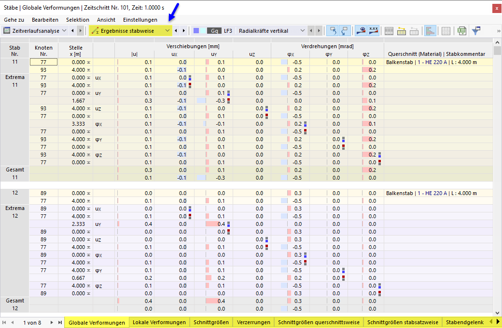
Task: Select next load case arrow
Action: tap(319, 31)
